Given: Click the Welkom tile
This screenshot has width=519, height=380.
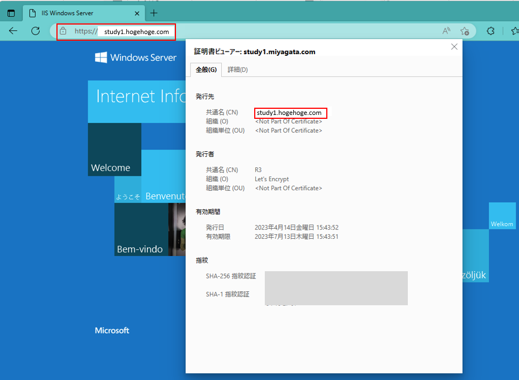Looking at the screenshot, I should tap(502, 215).
